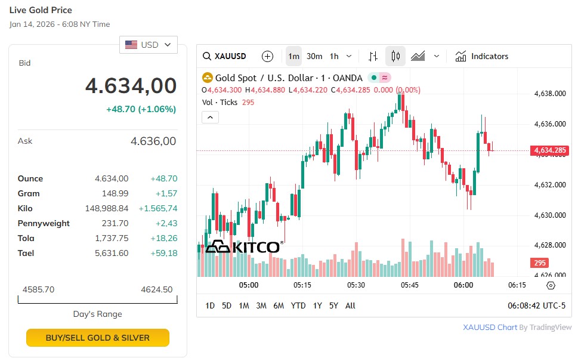
Task: Switch chart interval to 30m
Action: 314,56
